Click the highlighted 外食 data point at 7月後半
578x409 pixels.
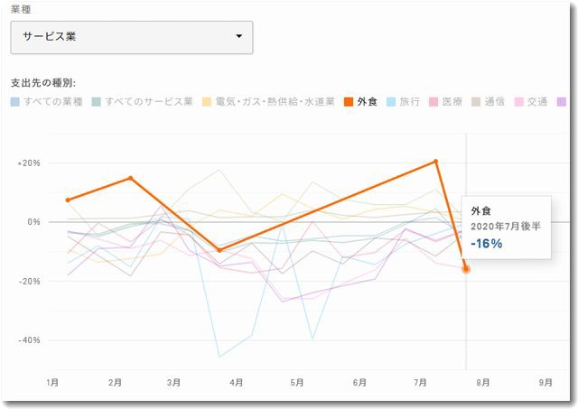coord(466,269)
